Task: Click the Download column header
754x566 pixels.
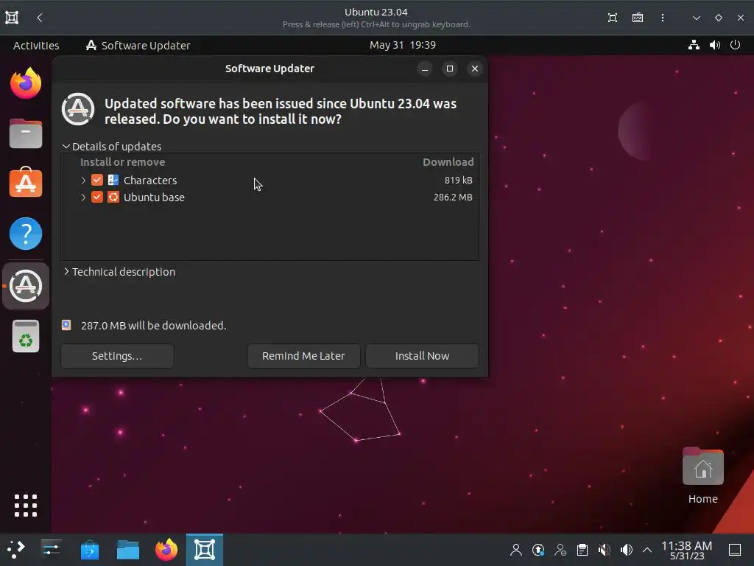Action: (448, 162)
